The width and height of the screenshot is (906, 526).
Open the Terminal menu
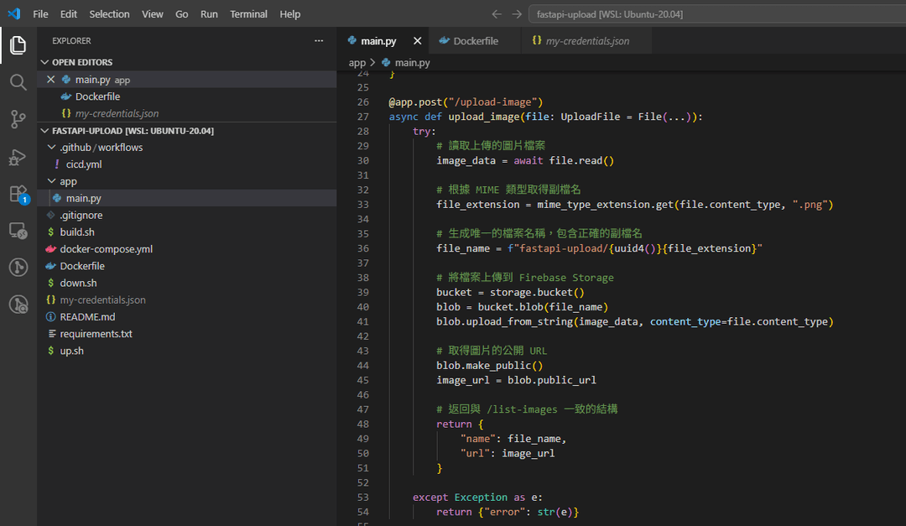[x=248, y=14]
